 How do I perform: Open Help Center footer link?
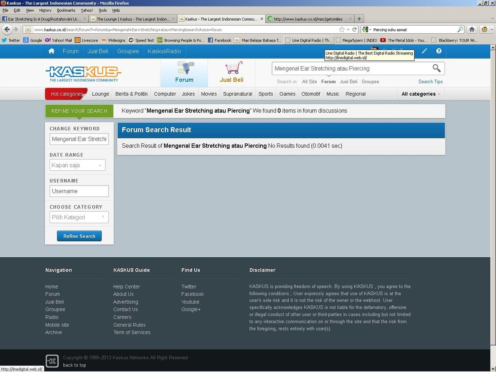[126, 287]
